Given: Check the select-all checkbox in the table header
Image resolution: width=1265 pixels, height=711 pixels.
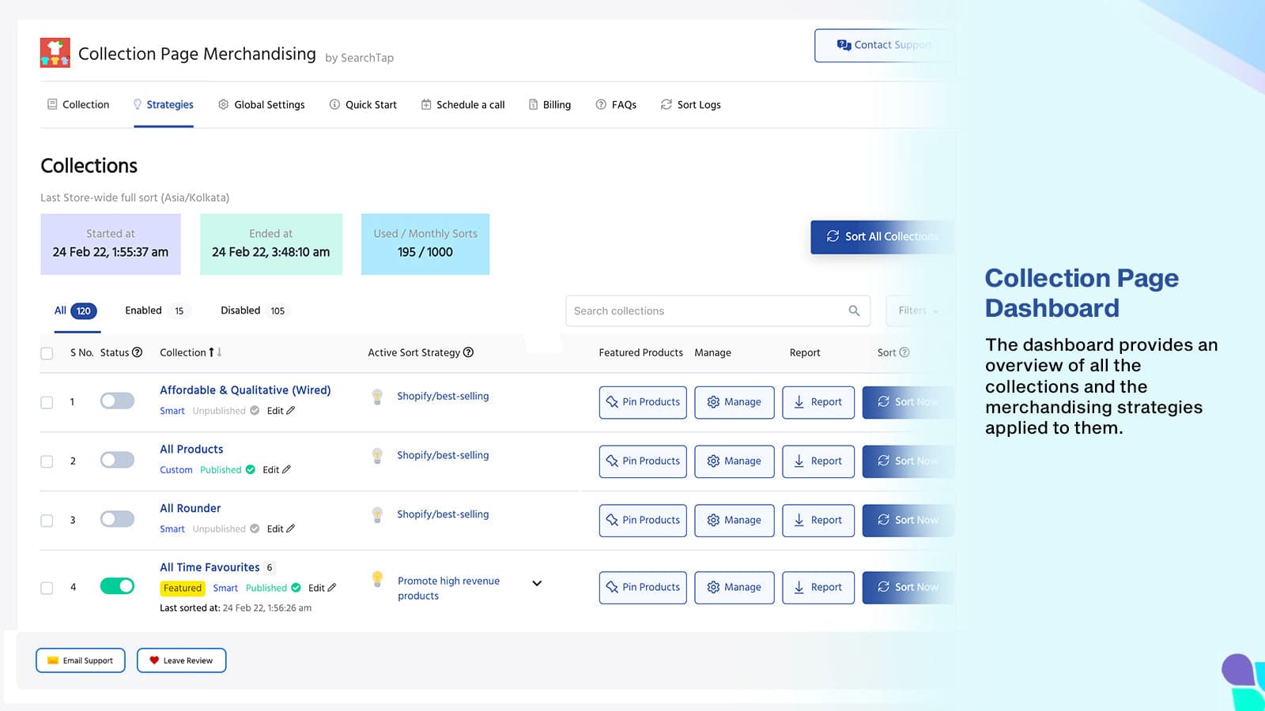Looking at the screenshot, I should point(47,353).
